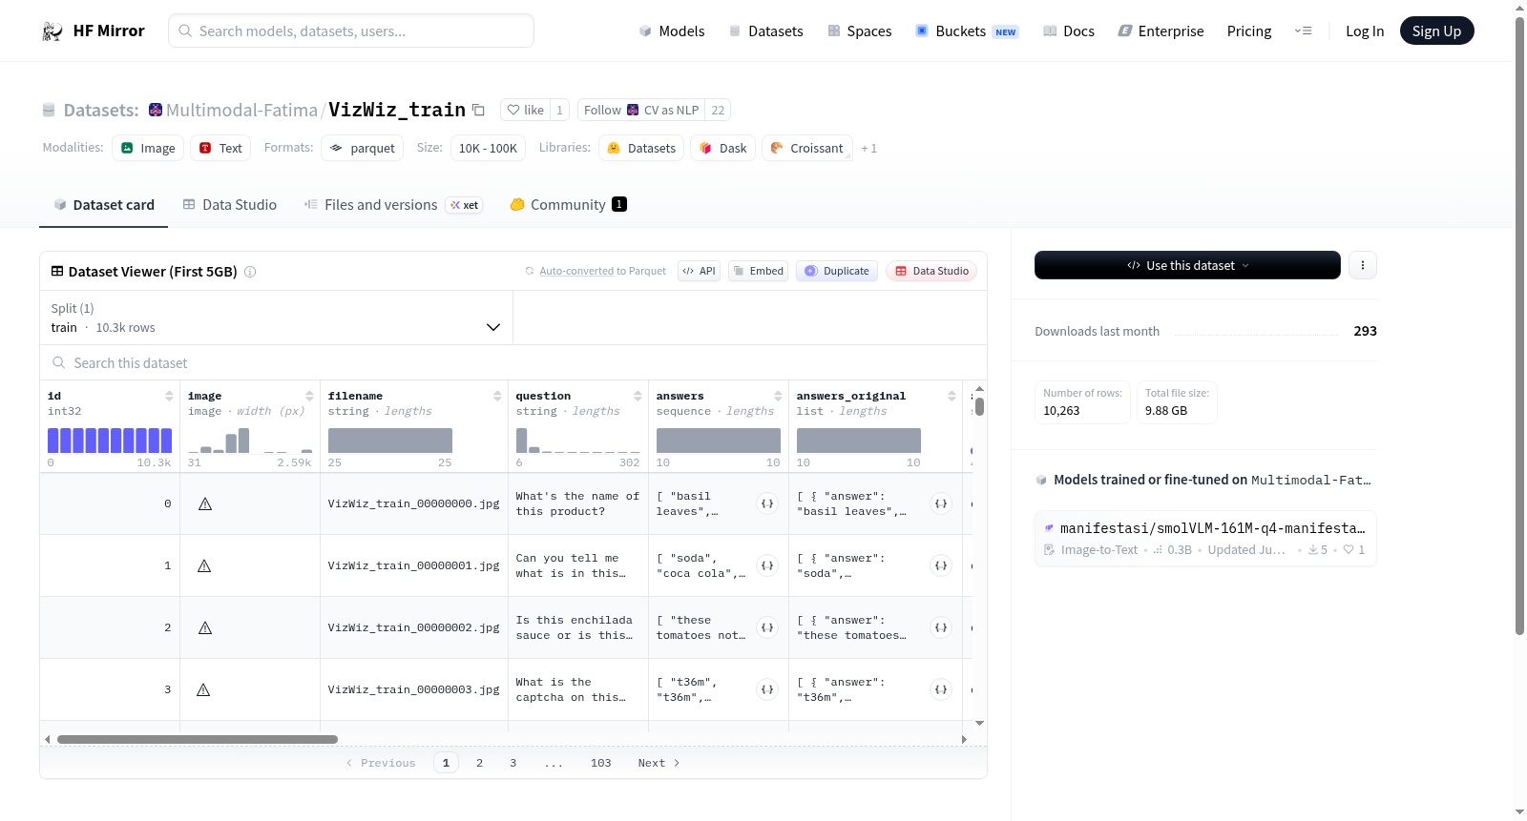Switch to the Data Studio tab
The height and width of the screenshot is (821, 1527).
[x=230, y=205]
